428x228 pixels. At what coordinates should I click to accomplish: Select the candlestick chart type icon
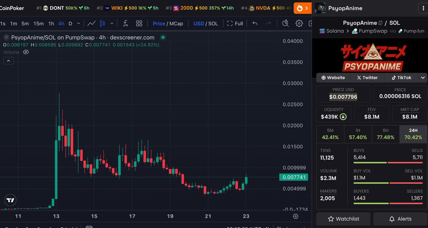[x=103, y=24]
